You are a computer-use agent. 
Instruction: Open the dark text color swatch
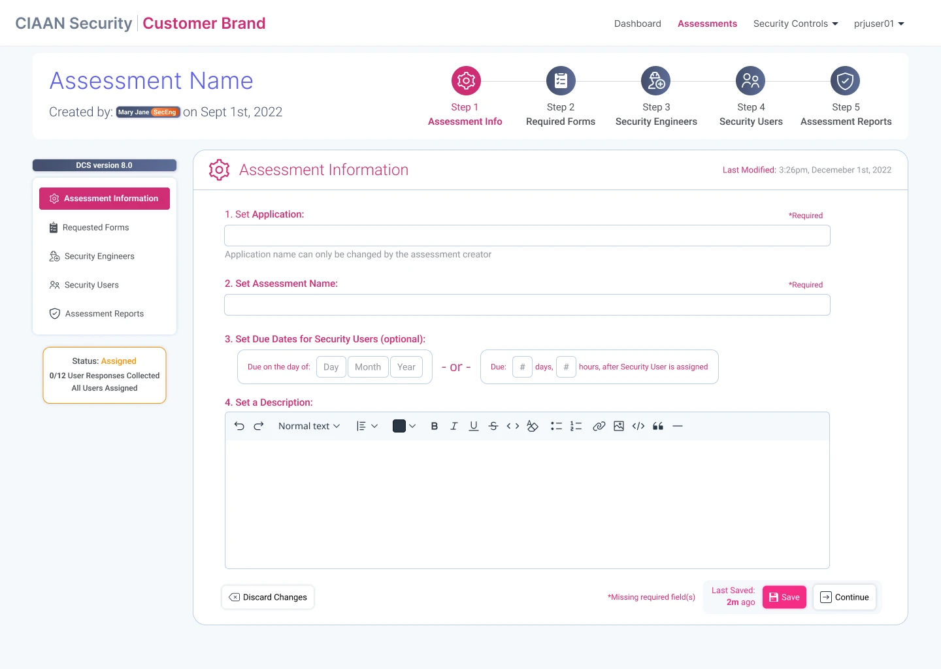tap(400, 426)
